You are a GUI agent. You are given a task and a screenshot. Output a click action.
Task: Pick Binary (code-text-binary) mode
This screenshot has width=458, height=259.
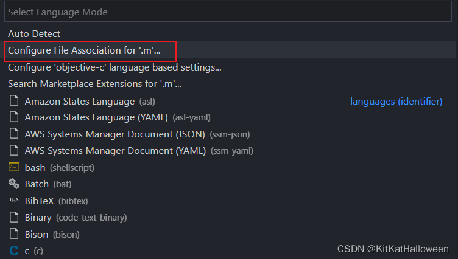click(76, 218)
